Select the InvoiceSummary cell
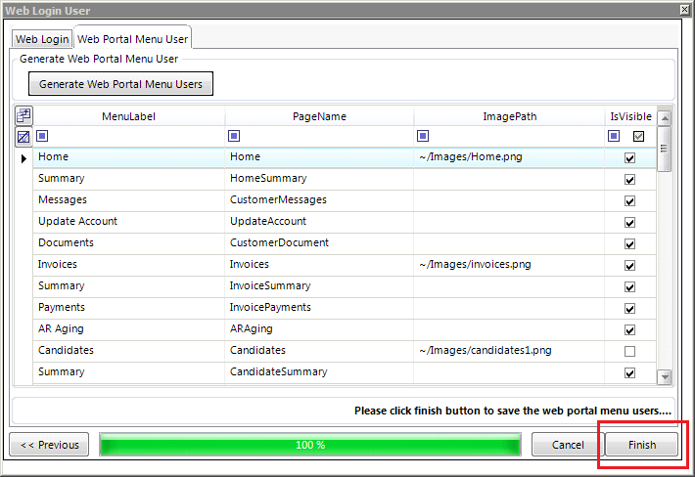 point(319,286)
